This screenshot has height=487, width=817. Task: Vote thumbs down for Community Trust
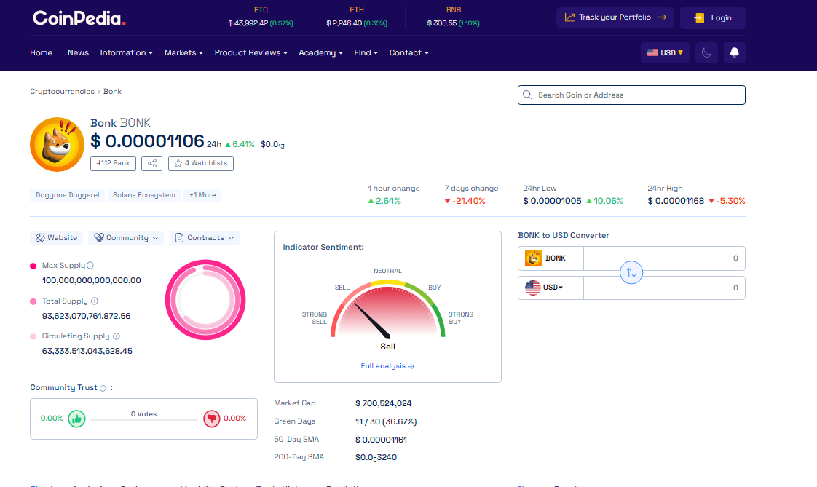pyautogui.click(x=212, y=419)
